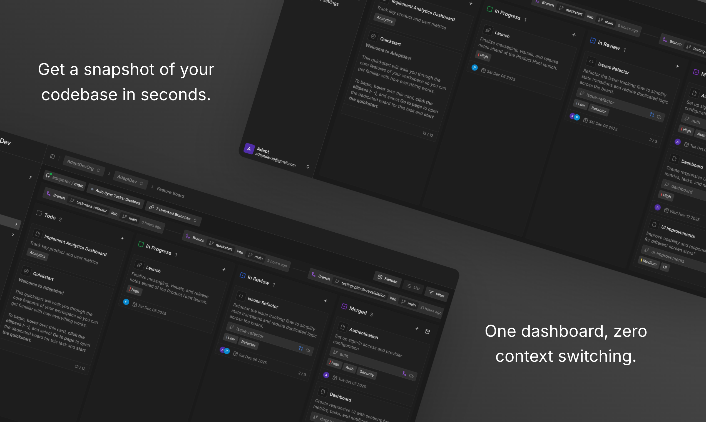The height and width of the screenshot is (422, 706).
Task: Click the cloud sync icon on Authentication card
Action: [411, 376]
